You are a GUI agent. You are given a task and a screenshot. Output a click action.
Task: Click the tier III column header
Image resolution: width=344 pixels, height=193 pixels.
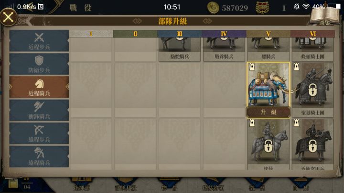180,34
